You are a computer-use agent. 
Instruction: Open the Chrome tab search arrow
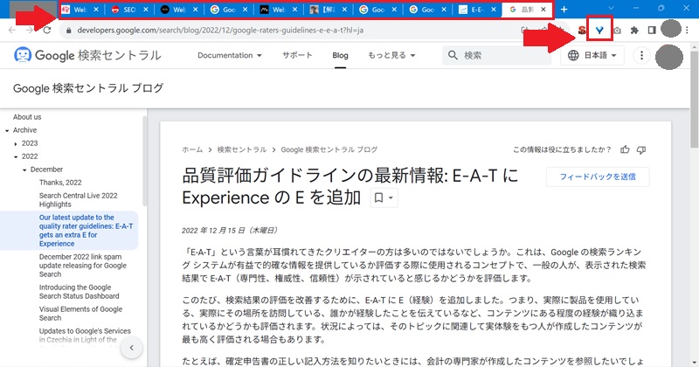(x=611, y=9)
